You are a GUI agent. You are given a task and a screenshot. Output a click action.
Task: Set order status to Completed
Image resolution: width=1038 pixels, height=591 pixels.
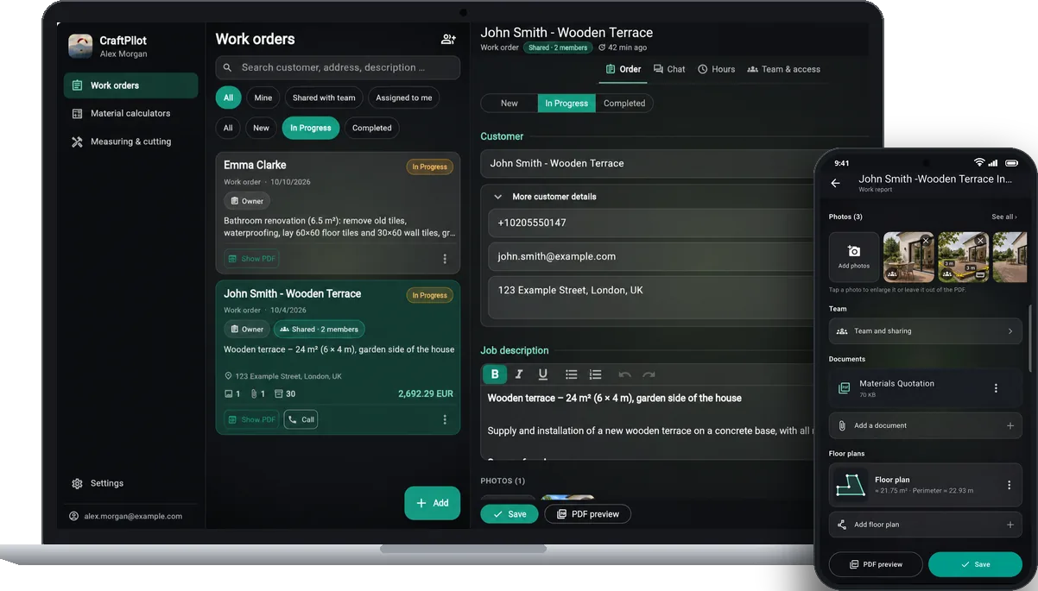click(x=624, y=103)
